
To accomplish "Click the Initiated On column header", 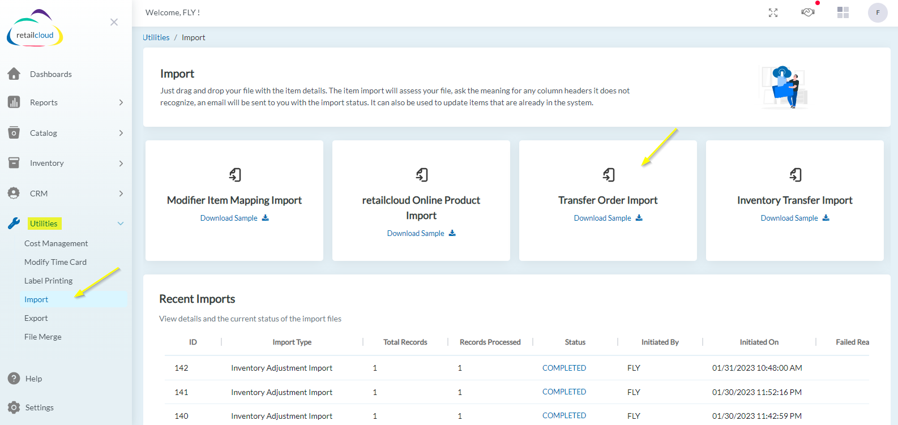I will 759,342.
